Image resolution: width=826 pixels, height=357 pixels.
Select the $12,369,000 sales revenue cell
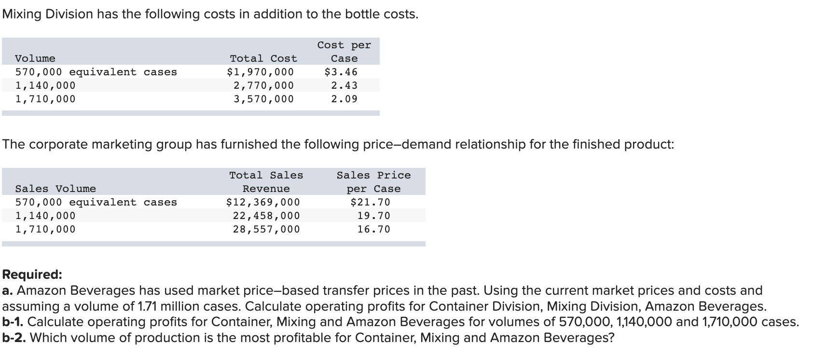click(263, 202)
